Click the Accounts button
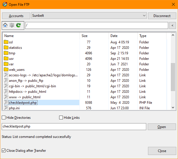The width and height of the screenshot is (178, 159). (16, 16)
